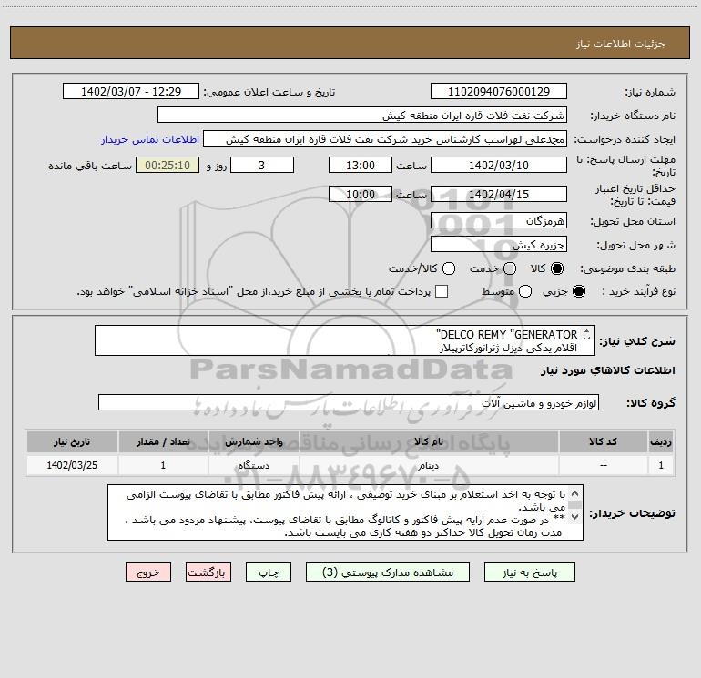Screen dimensions: 701x678
Task: Toggle Islamic treasury bonds payment checkbox
Action: (442, 291)
